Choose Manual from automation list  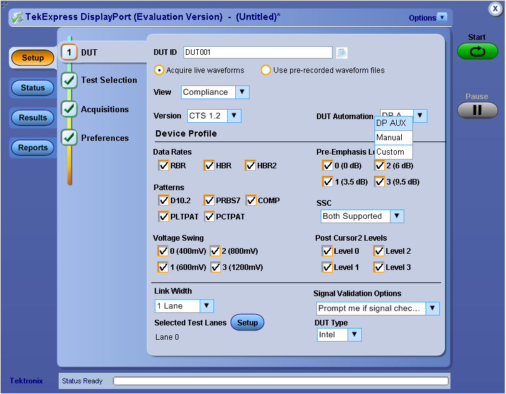[393, 138]
